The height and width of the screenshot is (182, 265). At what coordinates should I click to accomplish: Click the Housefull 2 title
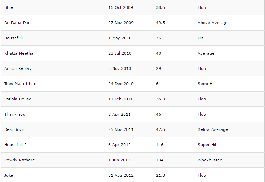click(15, 145)
